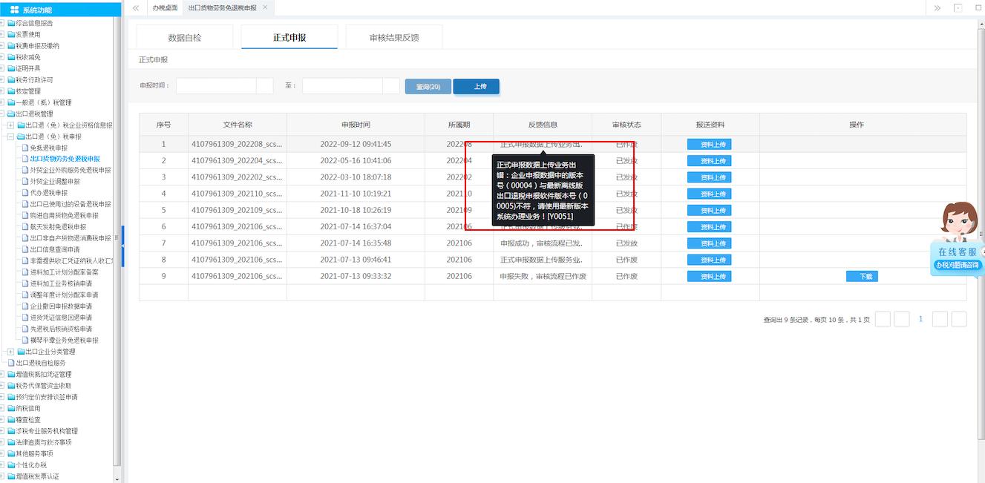Collapse the 出口退税管理 tree node
Image resolution: width=985 pixels, height=483 pixels.
3,114
